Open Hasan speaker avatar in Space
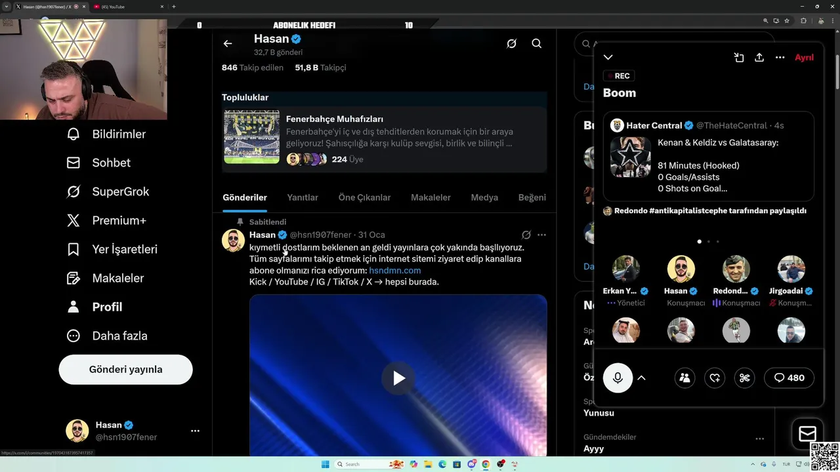This screenshot has height=472, width=840. pyautogui.click(x=681, y=269)
